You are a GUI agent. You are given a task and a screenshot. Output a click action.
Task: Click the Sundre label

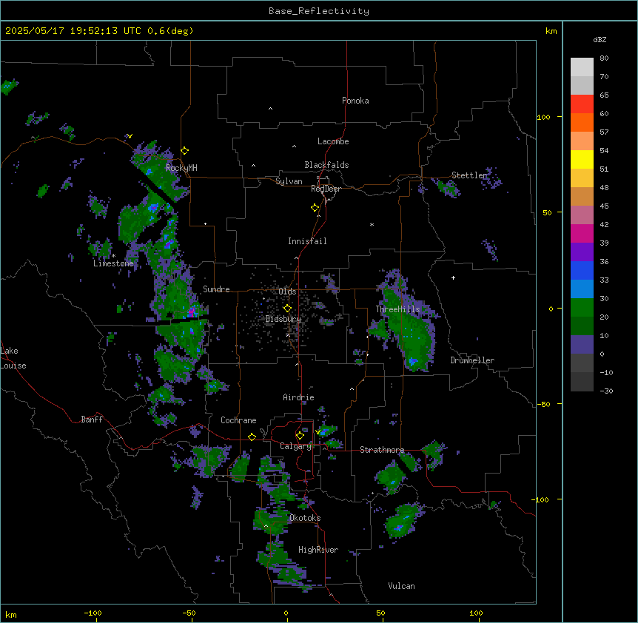tap(216, 289)
